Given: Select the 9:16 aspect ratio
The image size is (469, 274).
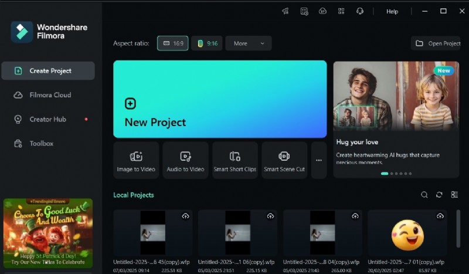Looking at the screenshot, I should pos(207,43).
